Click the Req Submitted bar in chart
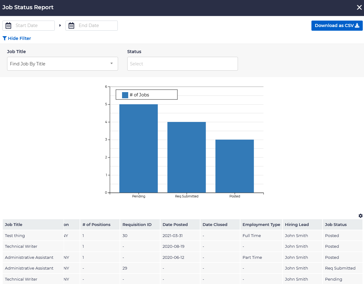This screenshot has width=364, height=284. pos(187,157)
